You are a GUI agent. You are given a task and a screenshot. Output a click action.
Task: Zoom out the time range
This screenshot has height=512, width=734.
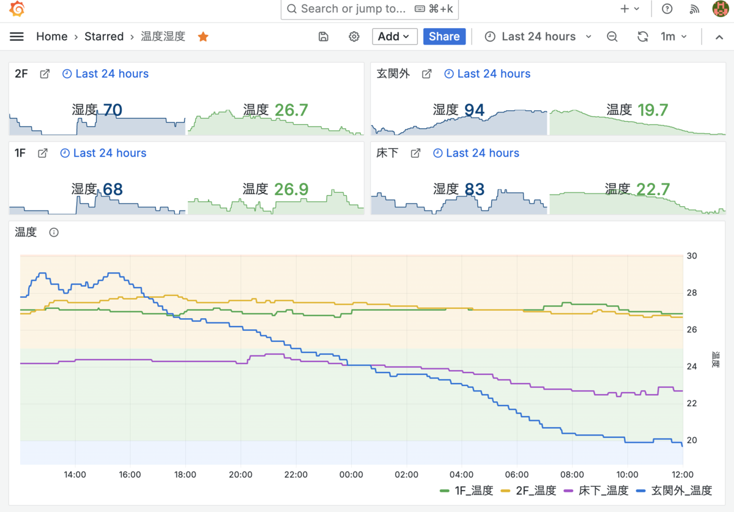coord(612,37)
